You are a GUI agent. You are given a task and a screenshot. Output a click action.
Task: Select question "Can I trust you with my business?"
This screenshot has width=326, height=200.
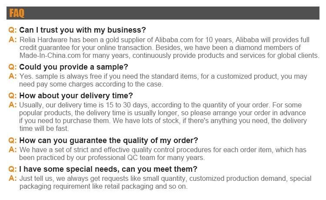83,30
